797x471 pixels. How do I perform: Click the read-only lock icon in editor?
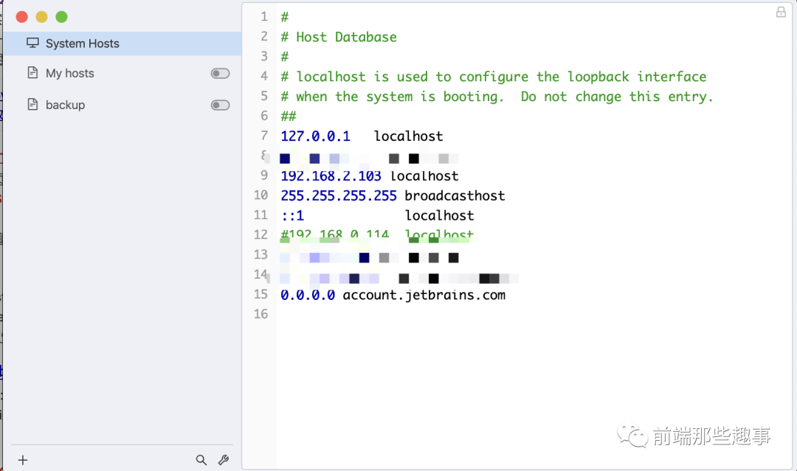(x=781, y=13)
